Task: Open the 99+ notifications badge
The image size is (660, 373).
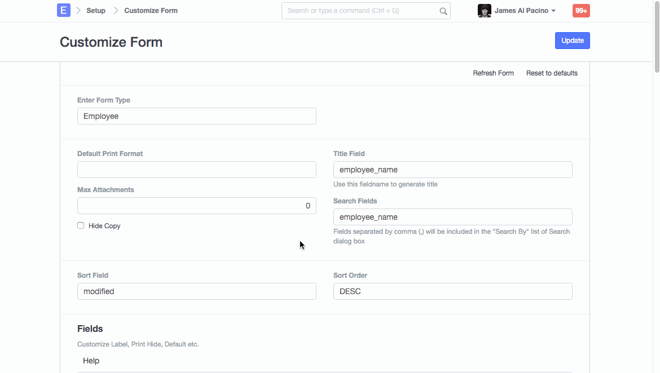Action: pos(581,11)
